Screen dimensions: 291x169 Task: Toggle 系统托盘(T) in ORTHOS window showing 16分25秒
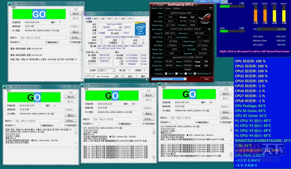click(221, 122)
